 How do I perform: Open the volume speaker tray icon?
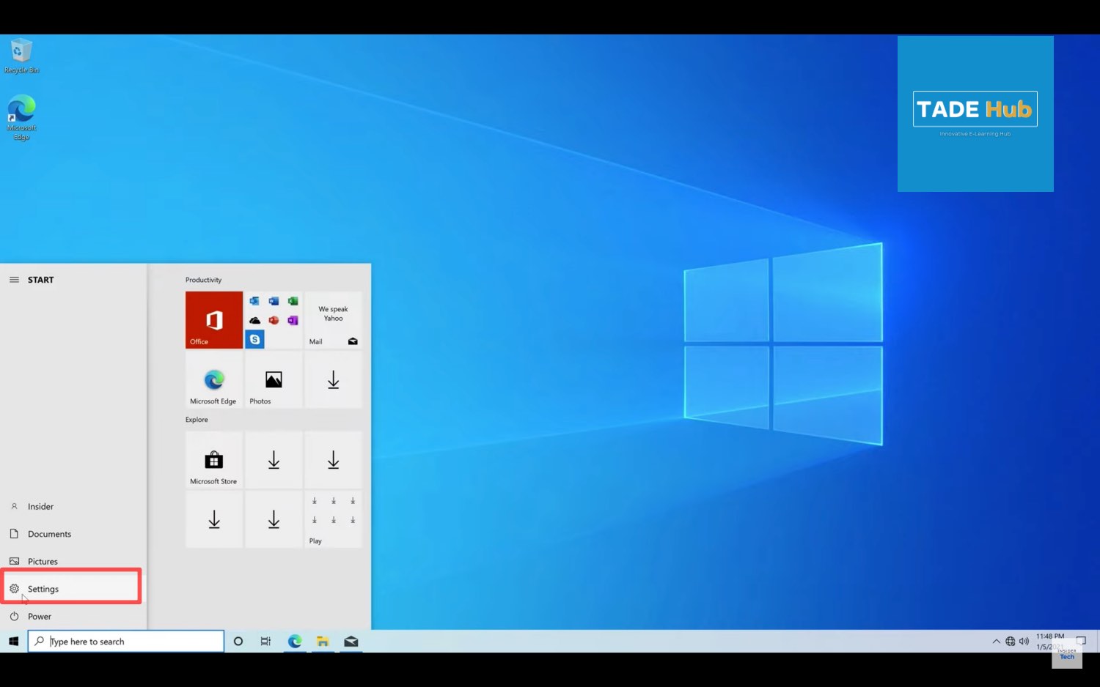1024,642
